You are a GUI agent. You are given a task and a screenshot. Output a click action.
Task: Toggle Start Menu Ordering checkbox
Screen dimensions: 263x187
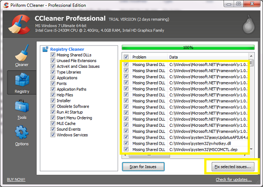coord(53,118)
